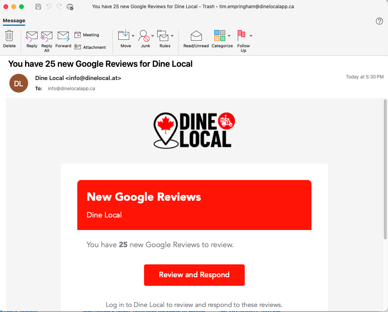
Task: Click the print icon in title bar
Action: [70, 7]
